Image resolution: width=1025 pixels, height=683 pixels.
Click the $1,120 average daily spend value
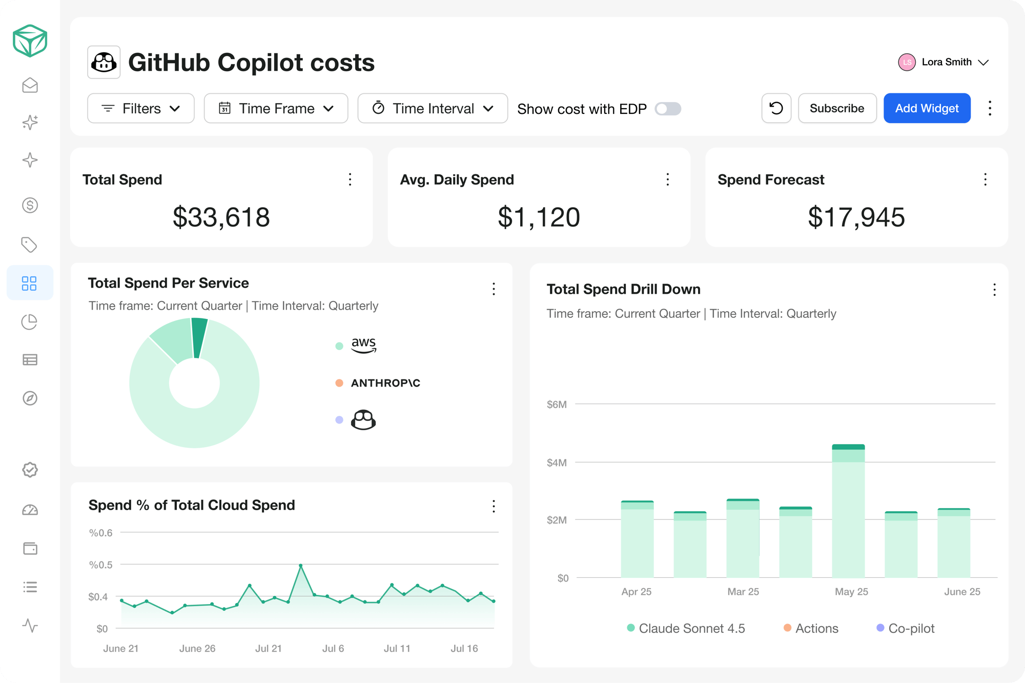[539, 217]
